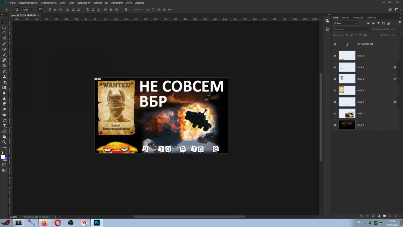Select the Слой 4 layer thumbnail
This screenshot has height=227, width=403.
tap(347, 90)
